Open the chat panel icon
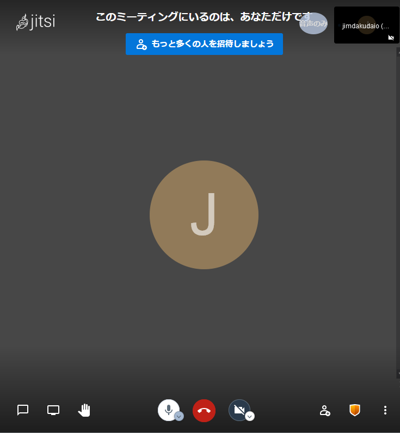 (23, 410)
